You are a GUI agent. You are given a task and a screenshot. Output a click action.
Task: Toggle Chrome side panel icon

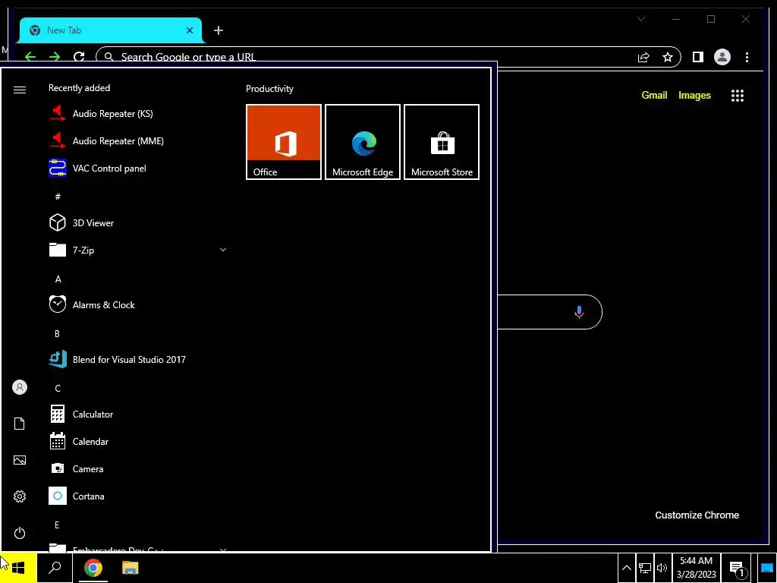point(698,57)
